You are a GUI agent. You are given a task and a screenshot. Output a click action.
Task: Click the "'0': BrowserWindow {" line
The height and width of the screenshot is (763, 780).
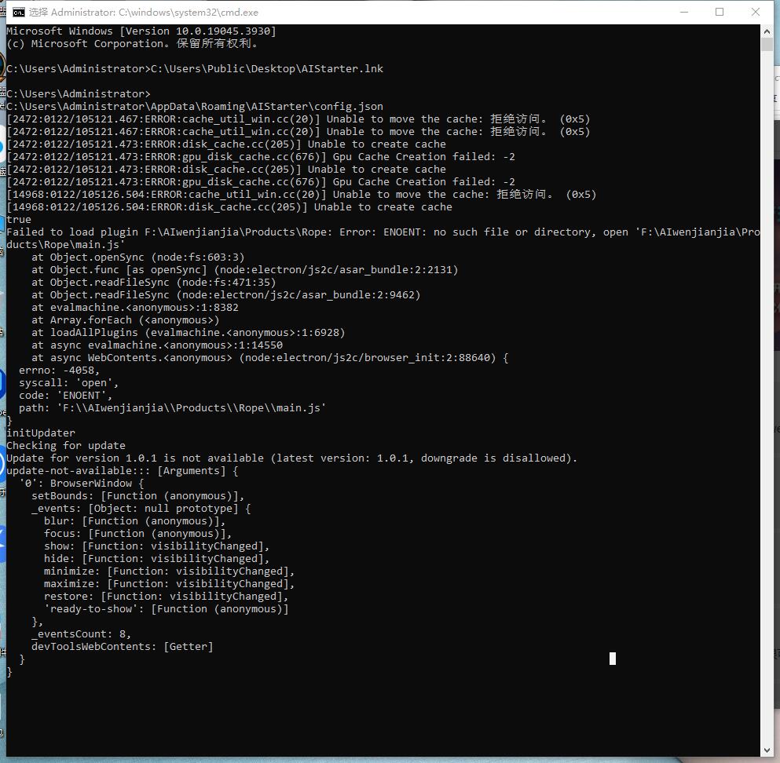(82, 483)
